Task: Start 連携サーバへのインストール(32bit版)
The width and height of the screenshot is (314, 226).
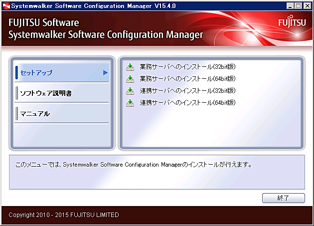Action: pyautogui.click(x=187, y=91)
